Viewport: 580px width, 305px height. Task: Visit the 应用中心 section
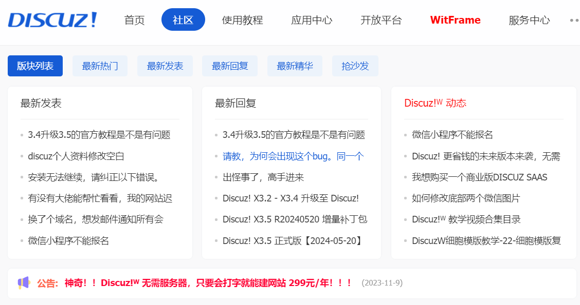point(311,19)
